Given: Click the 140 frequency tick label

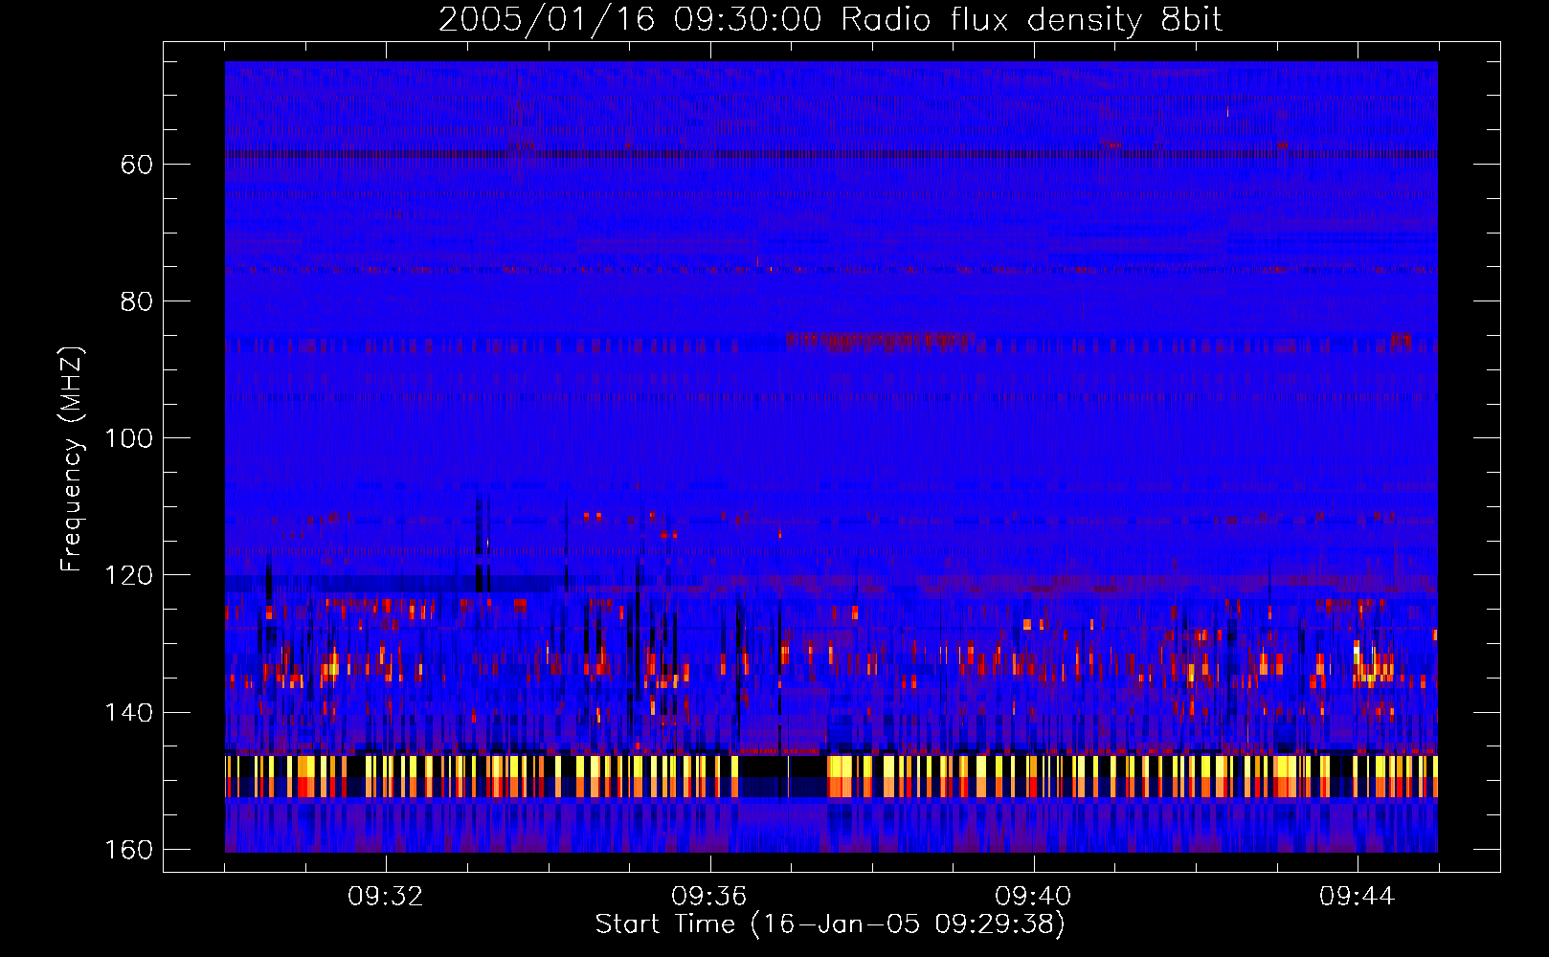Looking at the screenshot, I should point(128,713).
